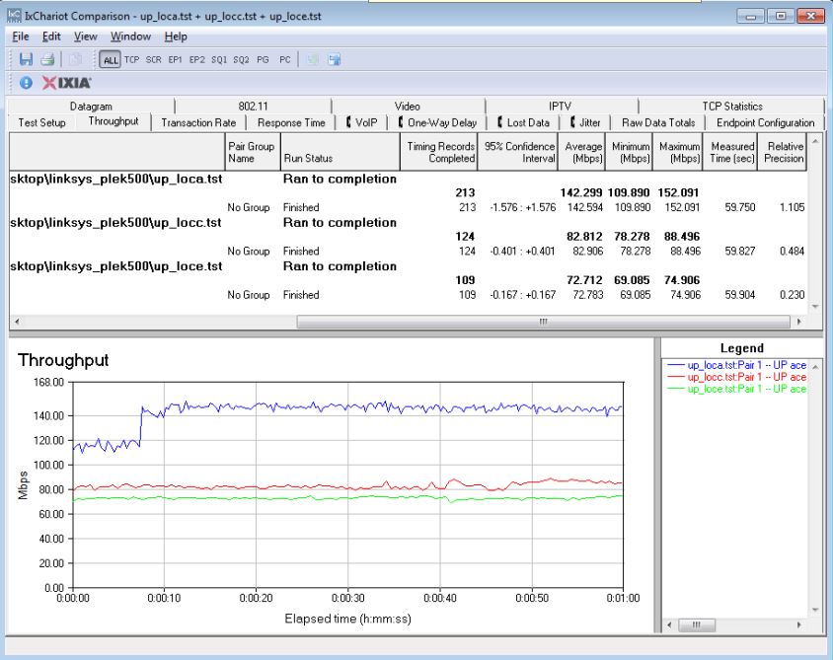This screenshot has height=660, width=833.
Task: Switch to the TCP Statistics tab
Action: [x=732, y=107]
